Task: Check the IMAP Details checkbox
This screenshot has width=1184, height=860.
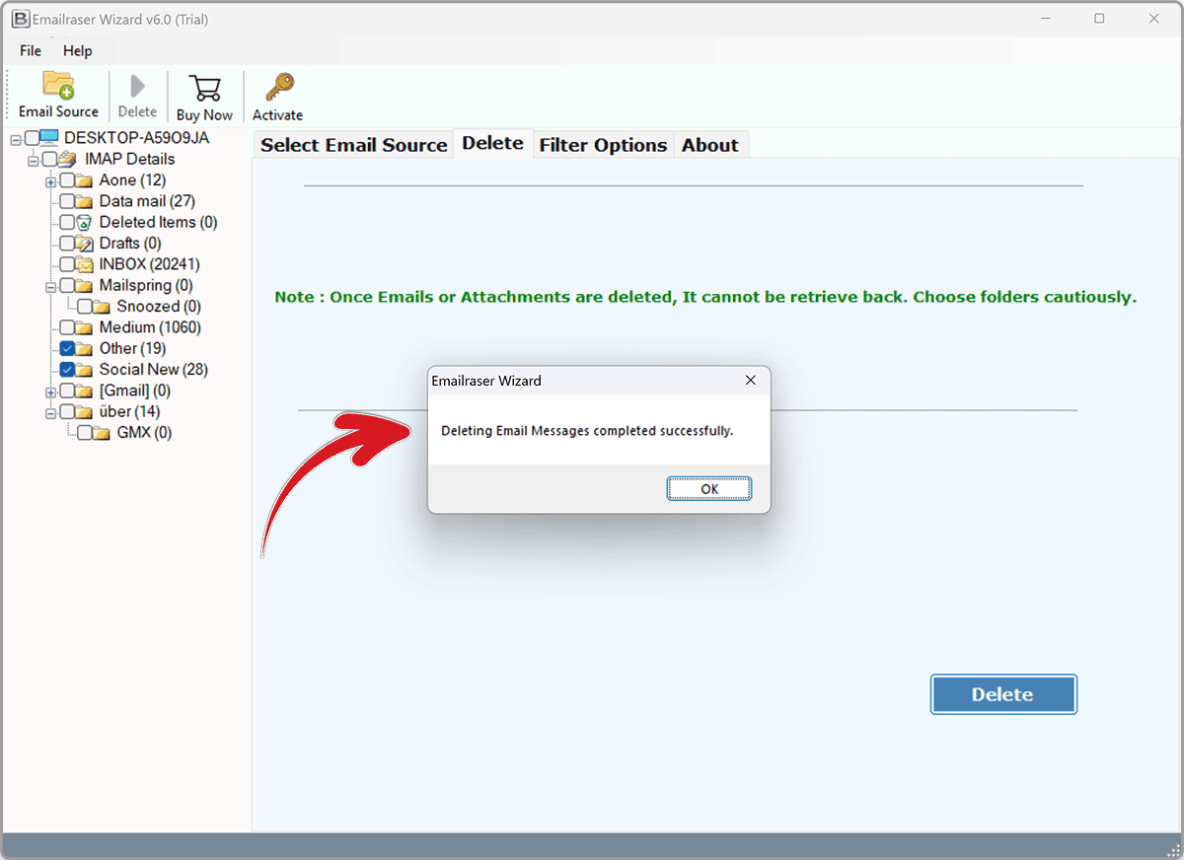Action: point(49,159)
